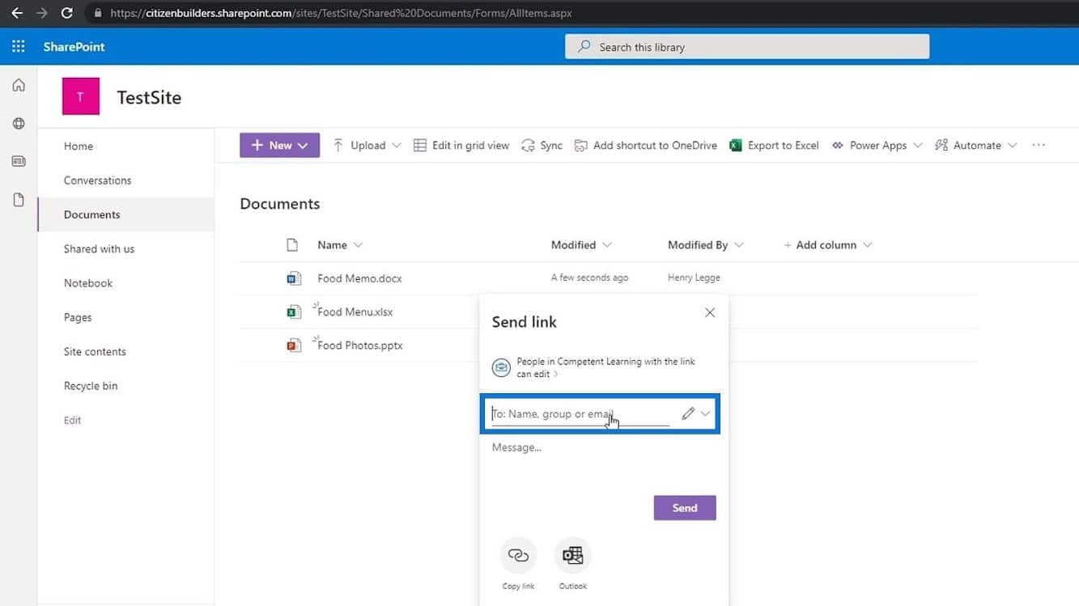Click Sync in the command bar

(542, 146)
